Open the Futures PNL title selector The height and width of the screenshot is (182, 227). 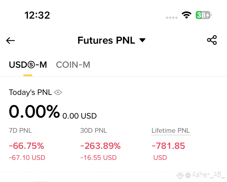pyautogui.click(x=112, y=40)
